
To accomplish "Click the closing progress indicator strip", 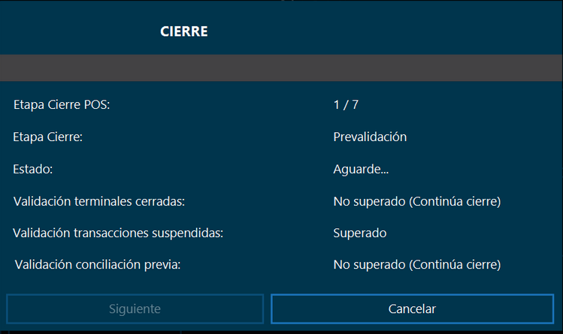I will coord(281,68).
